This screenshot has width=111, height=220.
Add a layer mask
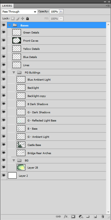(x=73, y=216)
